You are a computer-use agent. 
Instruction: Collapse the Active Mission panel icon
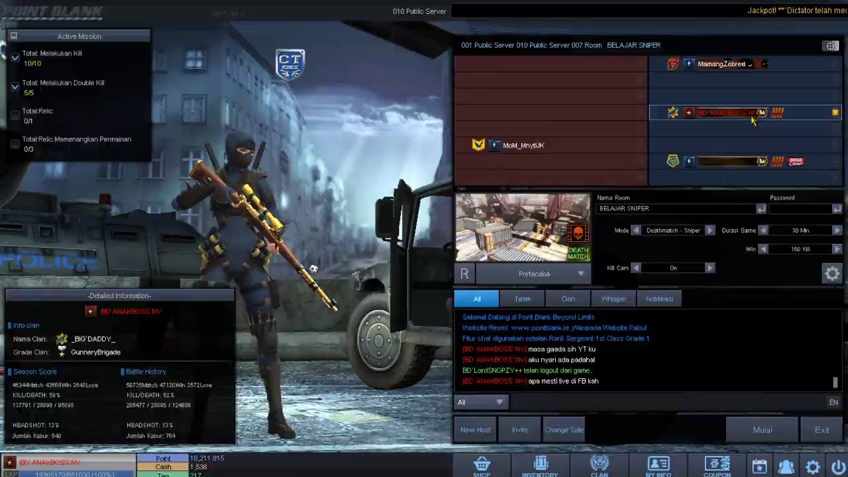[x=14, y=36]
